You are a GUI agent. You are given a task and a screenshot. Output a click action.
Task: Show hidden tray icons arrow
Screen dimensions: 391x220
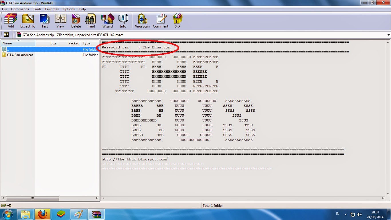click(x=346, y=214)
